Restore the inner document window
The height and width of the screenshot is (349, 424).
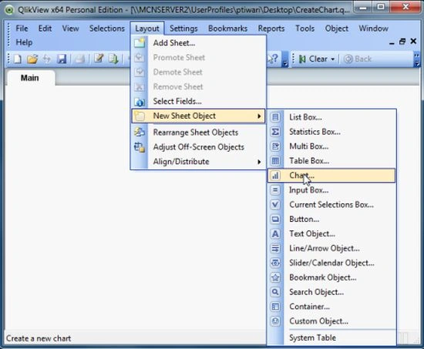(x=402, y=42)
